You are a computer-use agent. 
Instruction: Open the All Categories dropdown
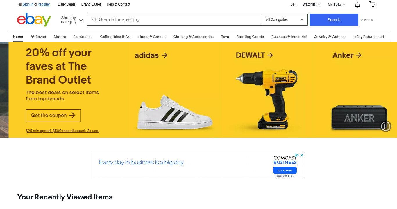[284, 20]
